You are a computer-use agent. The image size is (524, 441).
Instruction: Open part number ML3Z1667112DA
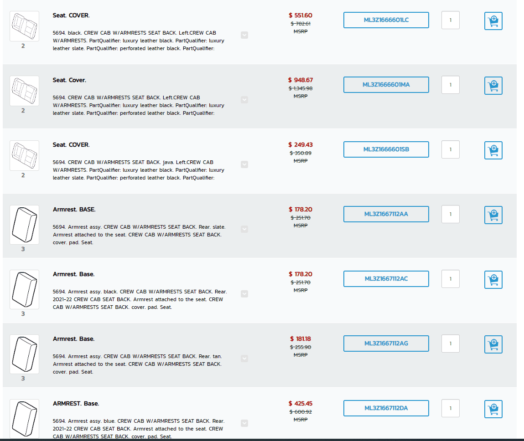[386, 408]
